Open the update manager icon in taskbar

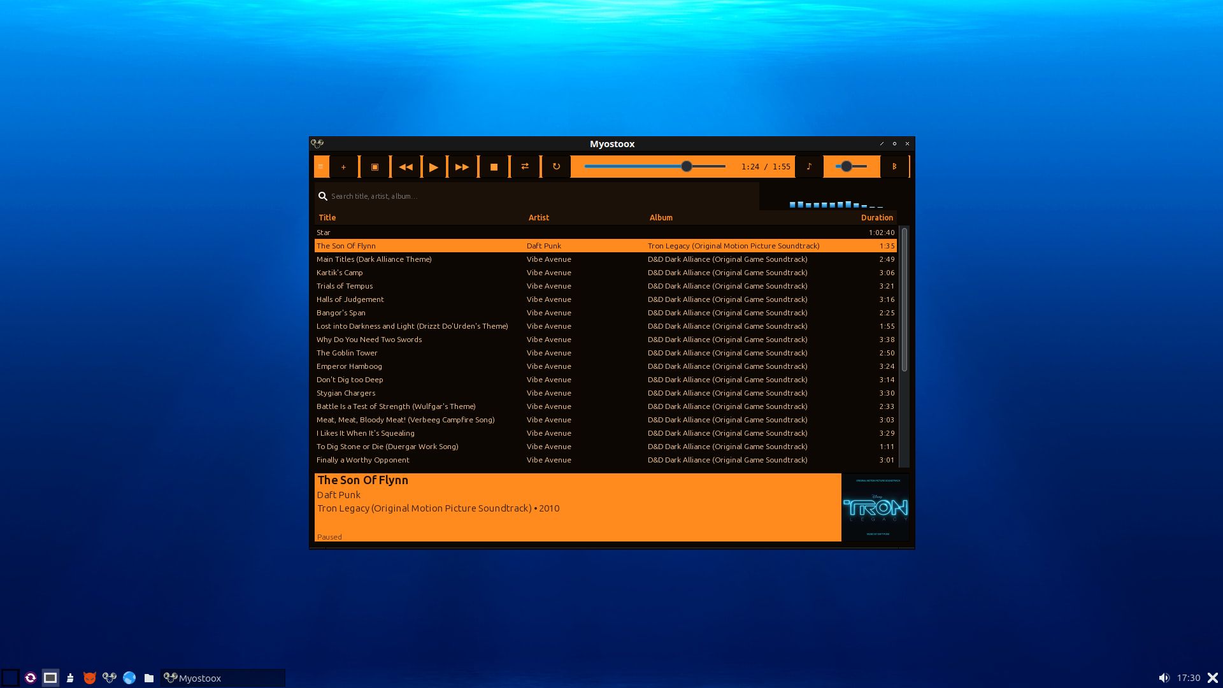(x=30, y=678)
